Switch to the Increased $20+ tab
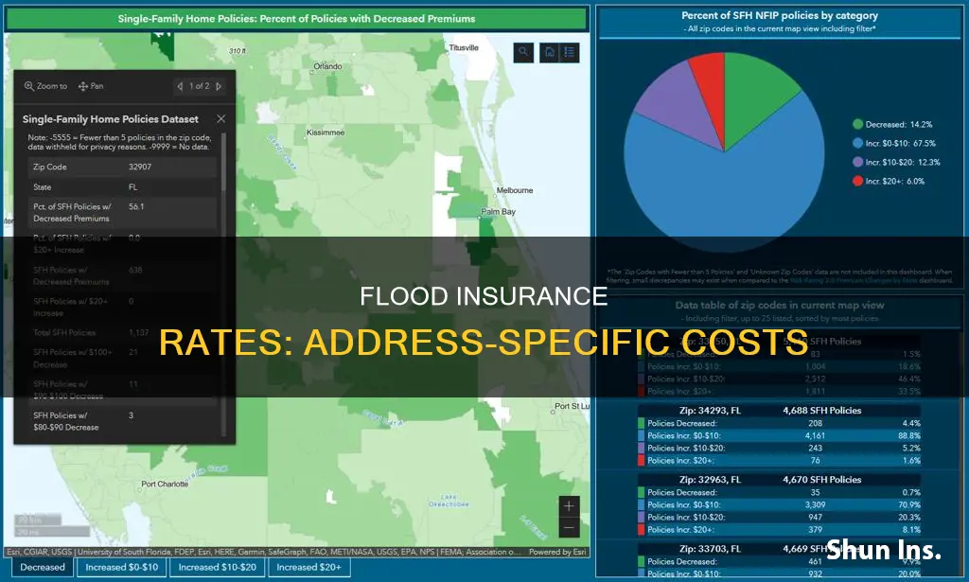This screenshot has height=582, width=969. pyautogui.click(x=308, y=567)
